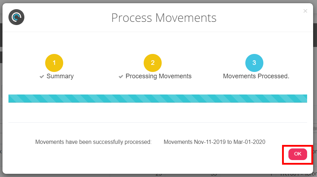Click the Process Movements dialog title
The width and height of the screenshot is (317, 177).
click(164, 18)
